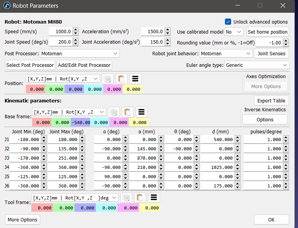298x228 pixels.
Task: Open the Position row hamburger menu
Action: [x=135, y=79]
